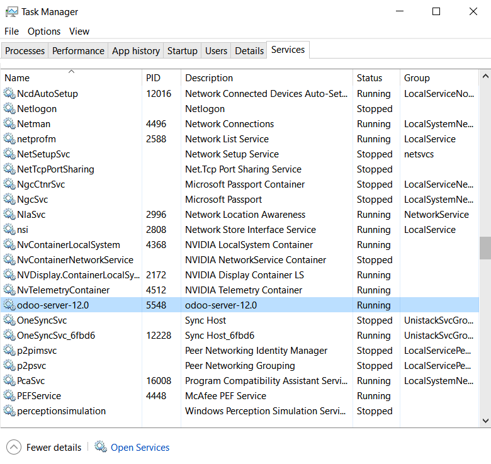Click the NgcCtnrSvc service gear icon
The width and height of the screenshot is (491, 464).
[9, 184]
